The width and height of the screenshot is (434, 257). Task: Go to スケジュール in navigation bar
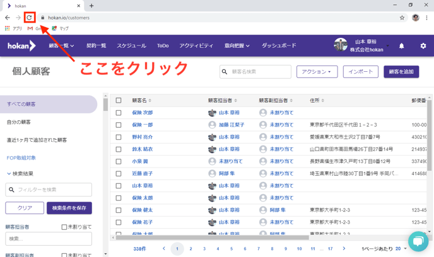(x=131, y=46)
